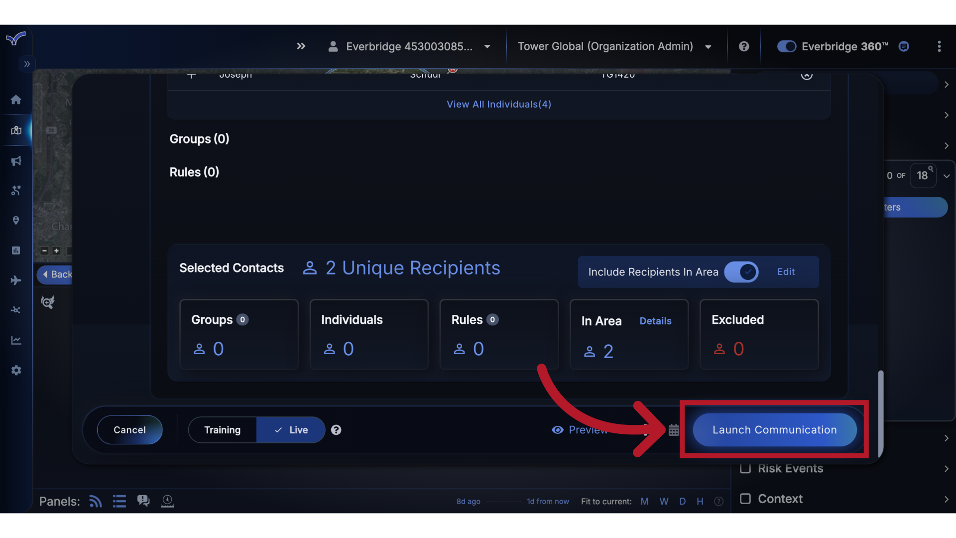Screen dimensions: 956x538
Task: Open the alerts chat bubble panel
Action: [x=143, y=501]
